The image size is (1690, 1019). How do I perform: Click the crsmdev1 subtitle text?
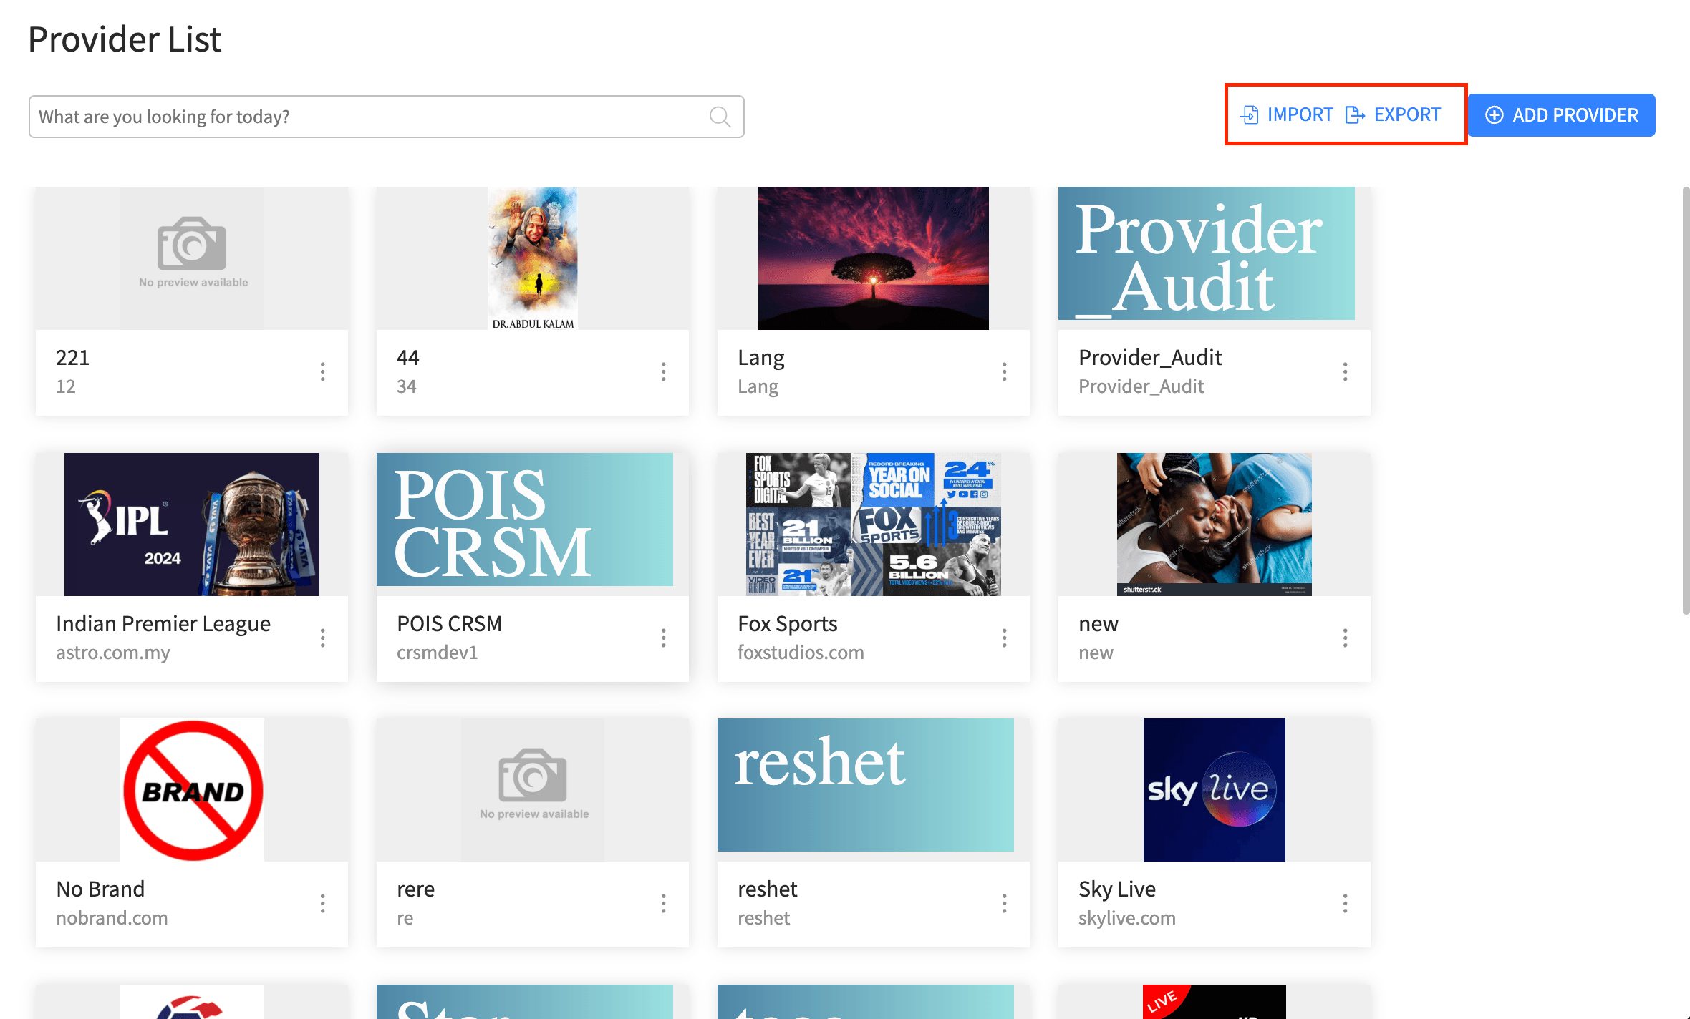438,653
